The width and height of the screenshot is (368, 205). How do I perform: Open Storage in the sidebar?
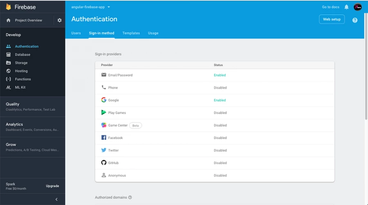pos(21,63)
